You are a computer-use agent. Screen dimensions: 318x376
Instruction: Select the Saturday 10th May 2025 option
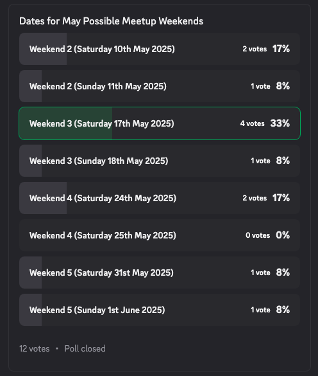pyautogui.click(x=160, y=49)
